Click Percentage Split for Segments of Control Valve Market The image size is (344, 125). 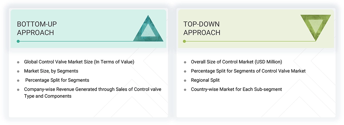248,71
